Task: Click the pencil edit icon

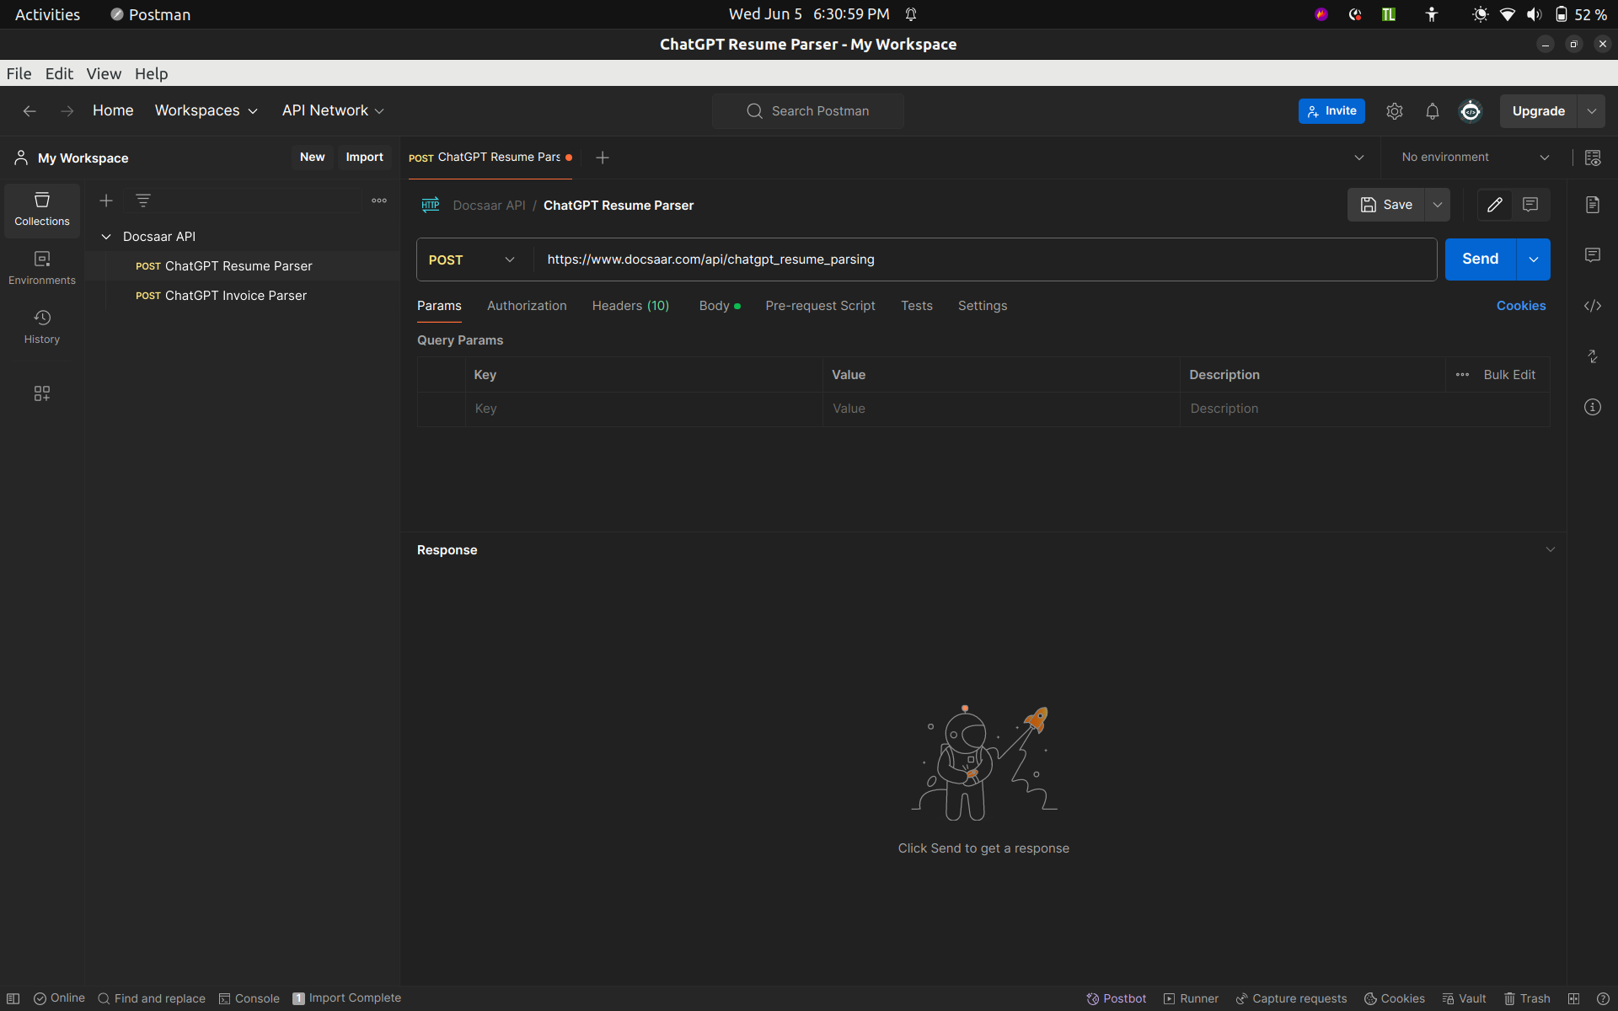Action: pyautogui.click(x=1495, y=205)
